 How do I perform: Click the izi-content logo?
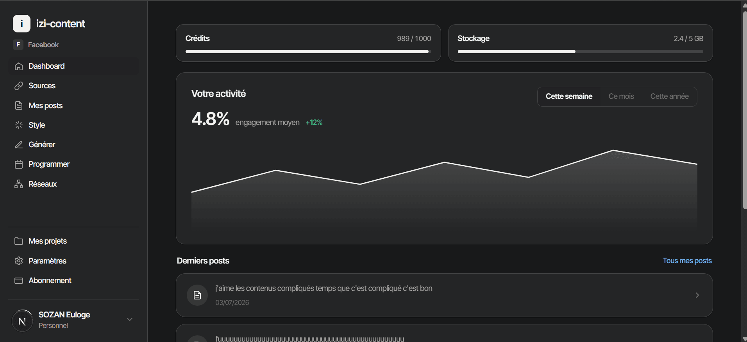click(x=21, y=23)
